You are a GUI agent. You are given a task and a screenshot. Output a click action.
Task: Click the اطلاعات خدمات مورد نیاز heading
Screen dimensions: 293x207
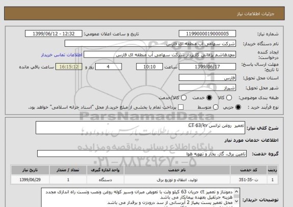[x=251, y=140]
